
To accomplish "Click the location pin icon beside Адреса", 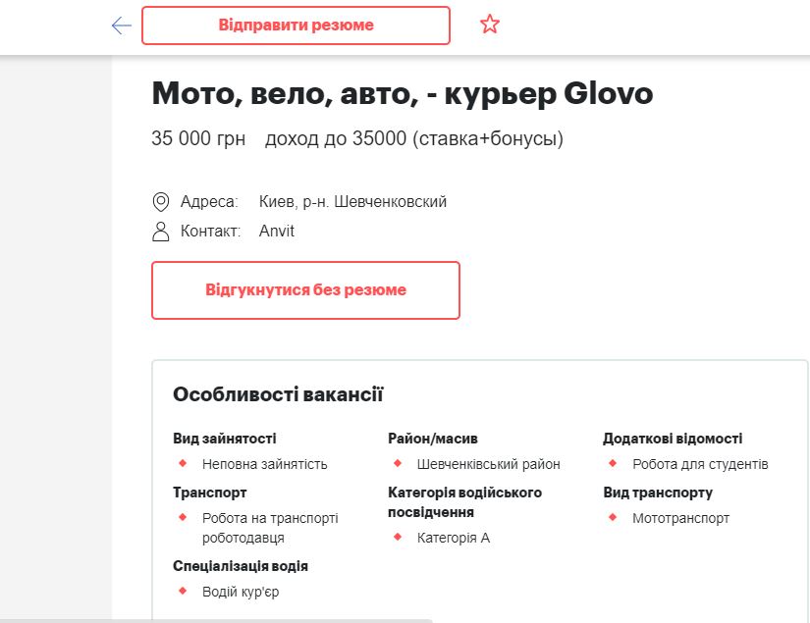I will (160, 200).
